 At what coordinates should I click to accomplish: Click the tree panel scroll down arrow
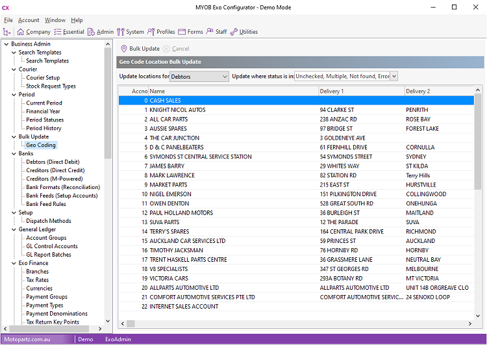tap(108, 321)
